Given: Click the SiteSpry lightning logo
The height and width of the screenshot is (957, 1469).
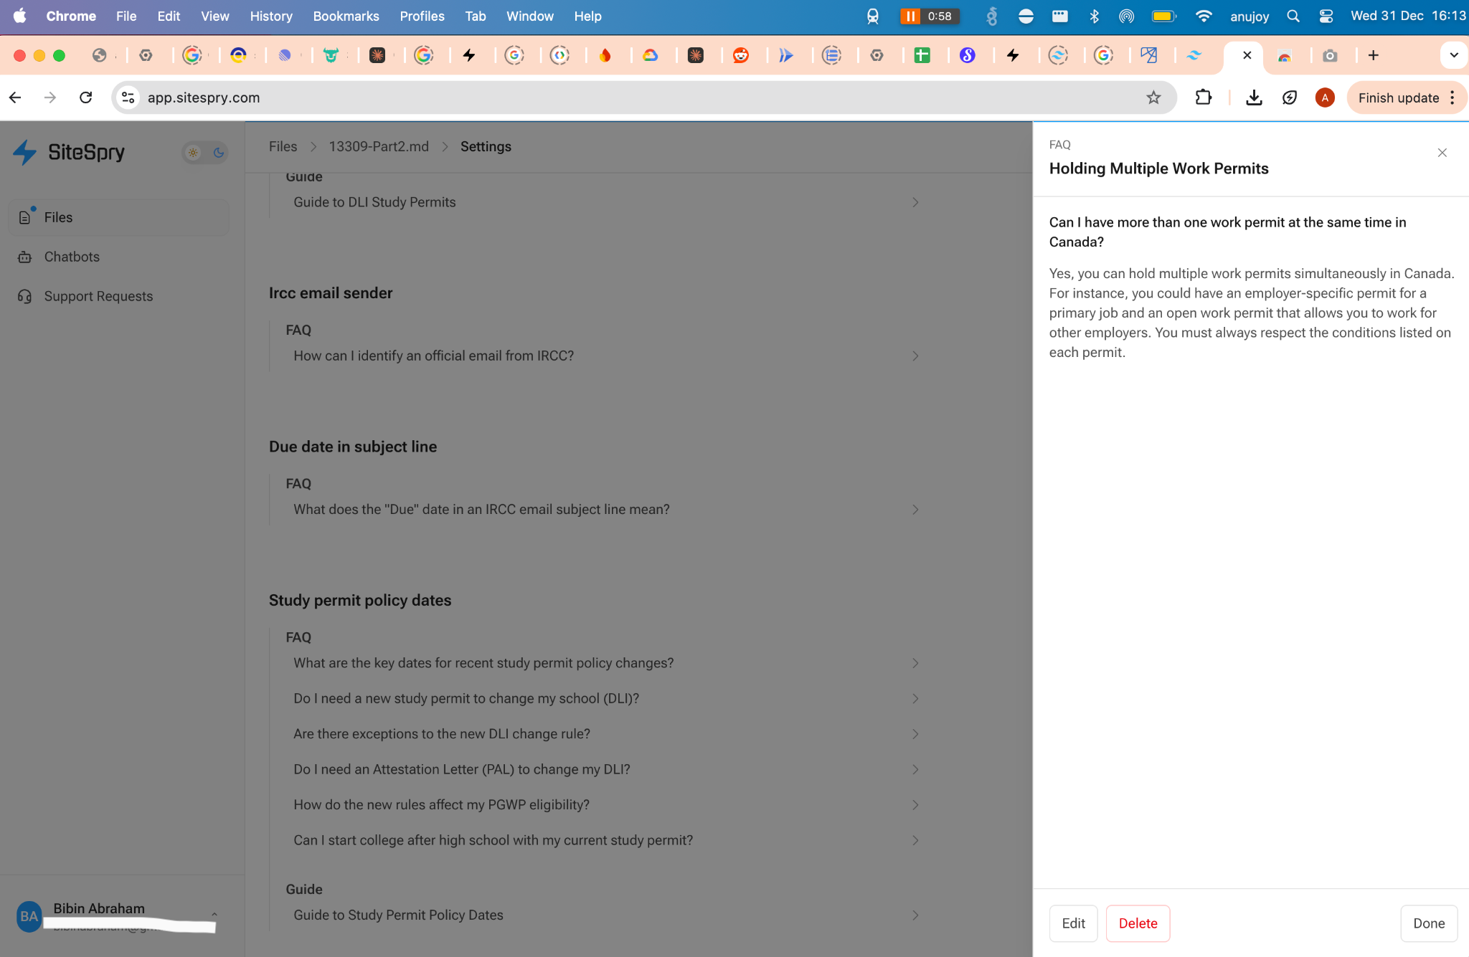Looking at the screenshot, I should [x=24, y=152].
